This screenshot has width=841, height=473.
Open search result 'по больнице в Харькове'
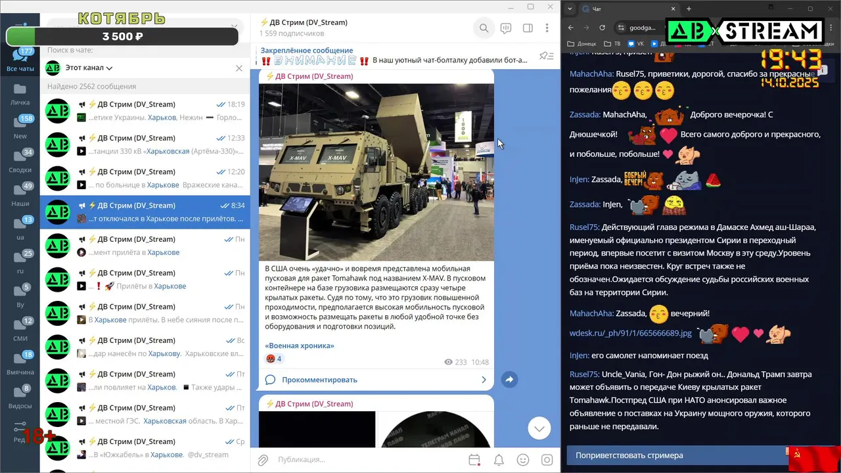pos(145,178)
